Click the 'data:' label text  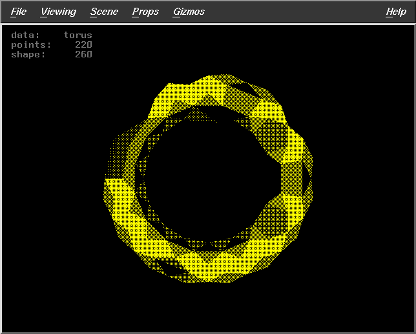(25, 35)
